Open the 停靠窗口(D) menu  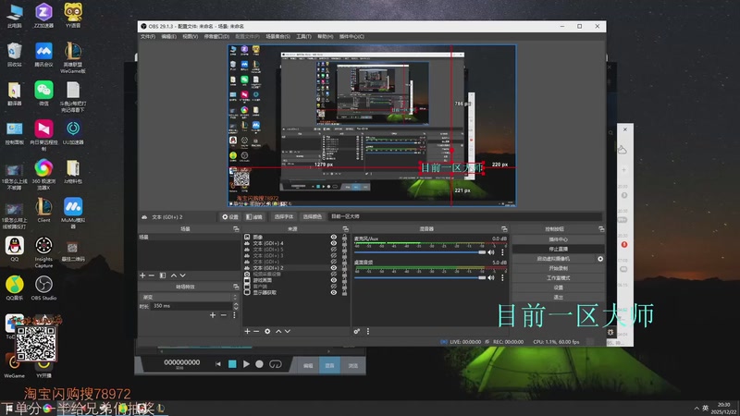click(x=216, y=36)
